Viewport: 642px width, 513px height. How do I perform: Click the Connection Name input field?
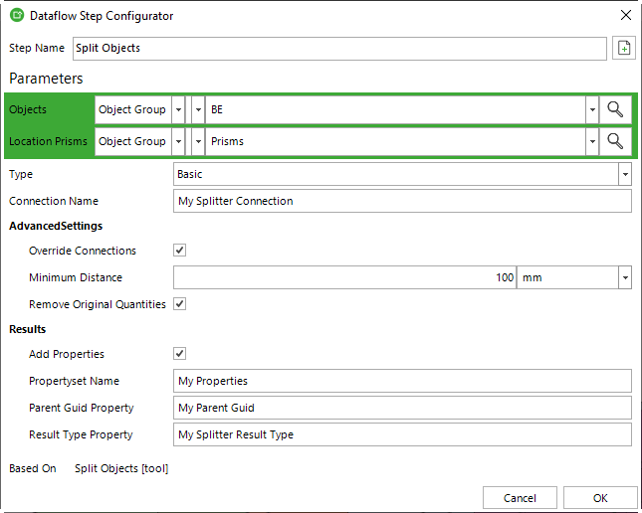(x=402, y=201)
